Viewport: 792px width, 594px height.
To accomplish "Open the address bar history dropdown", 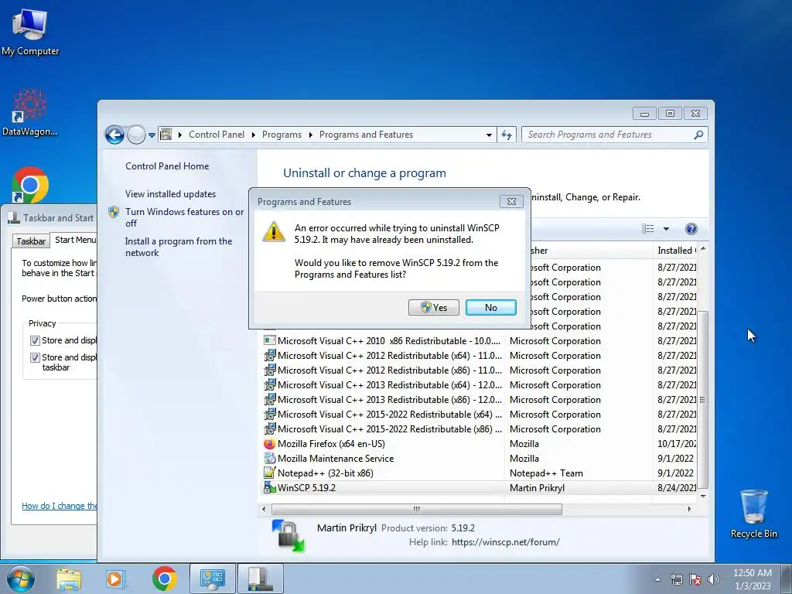I will (489, 135).
